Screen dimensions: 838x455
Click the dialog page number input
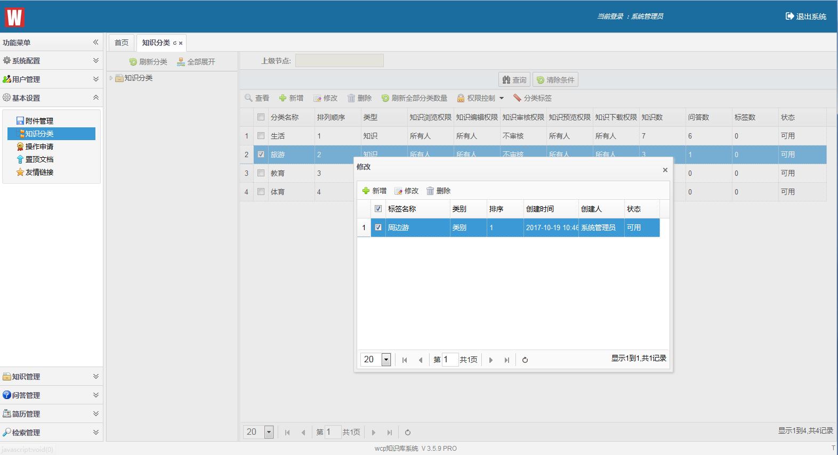450,360
